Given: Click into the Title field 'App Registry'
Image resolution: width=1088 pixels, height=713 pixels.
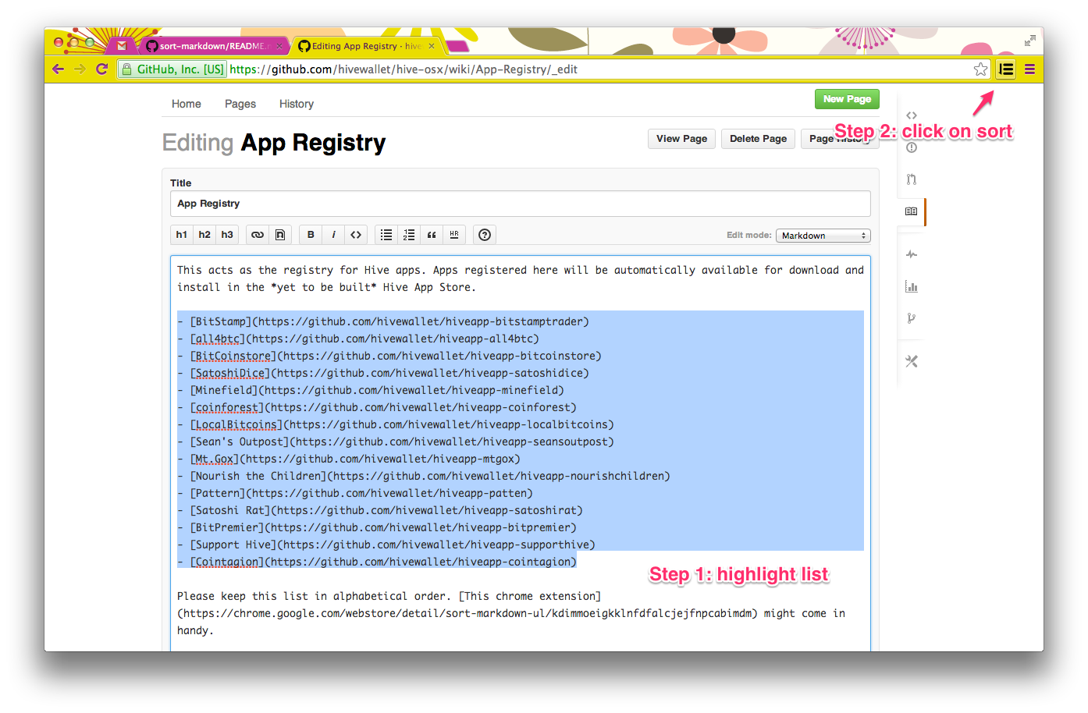Looking at the screenshot, I should coord(521,204).
